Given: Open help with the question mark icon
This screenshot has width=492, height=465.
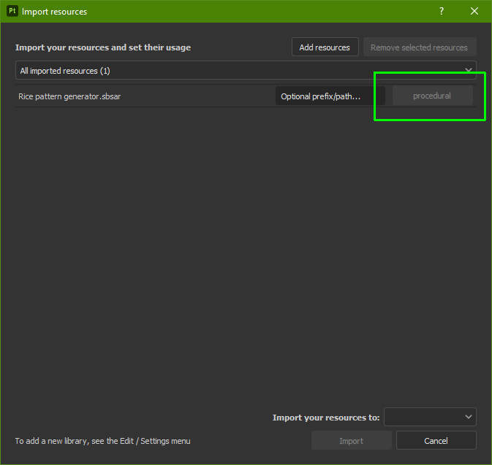Looking at the screenshot, I should 442,11.
